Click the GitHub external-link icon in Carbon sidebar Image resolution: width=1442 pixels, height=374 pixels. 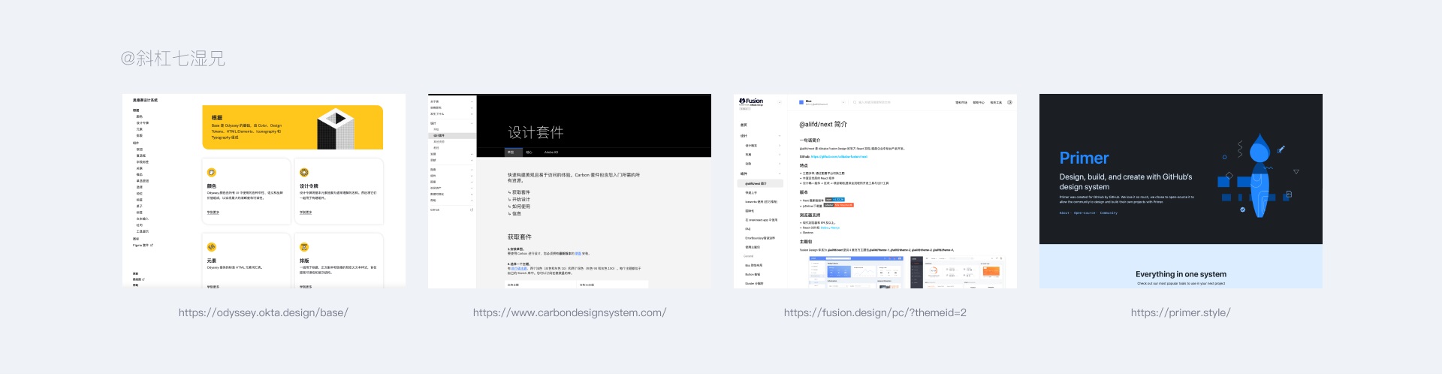coord(472,210)
